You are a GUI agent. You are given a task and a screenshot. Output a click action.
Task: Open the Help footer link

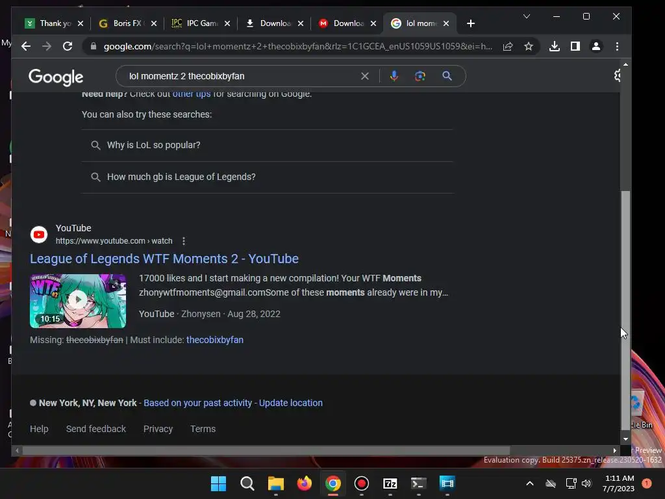coord(39,429)
